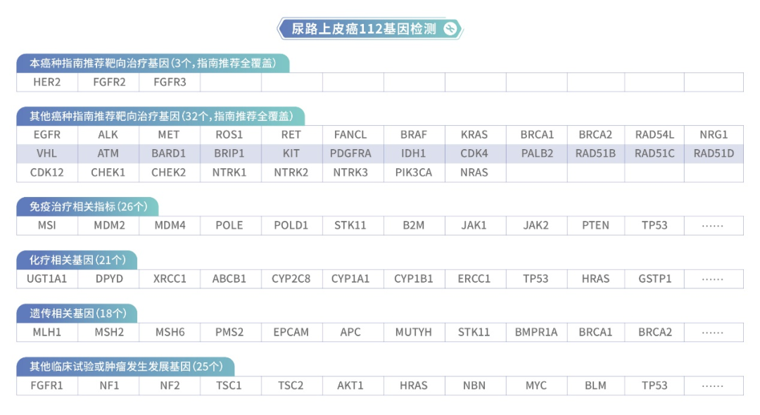Click the FGFR1 cell
The image size is (760, 415).
point(47,385)
